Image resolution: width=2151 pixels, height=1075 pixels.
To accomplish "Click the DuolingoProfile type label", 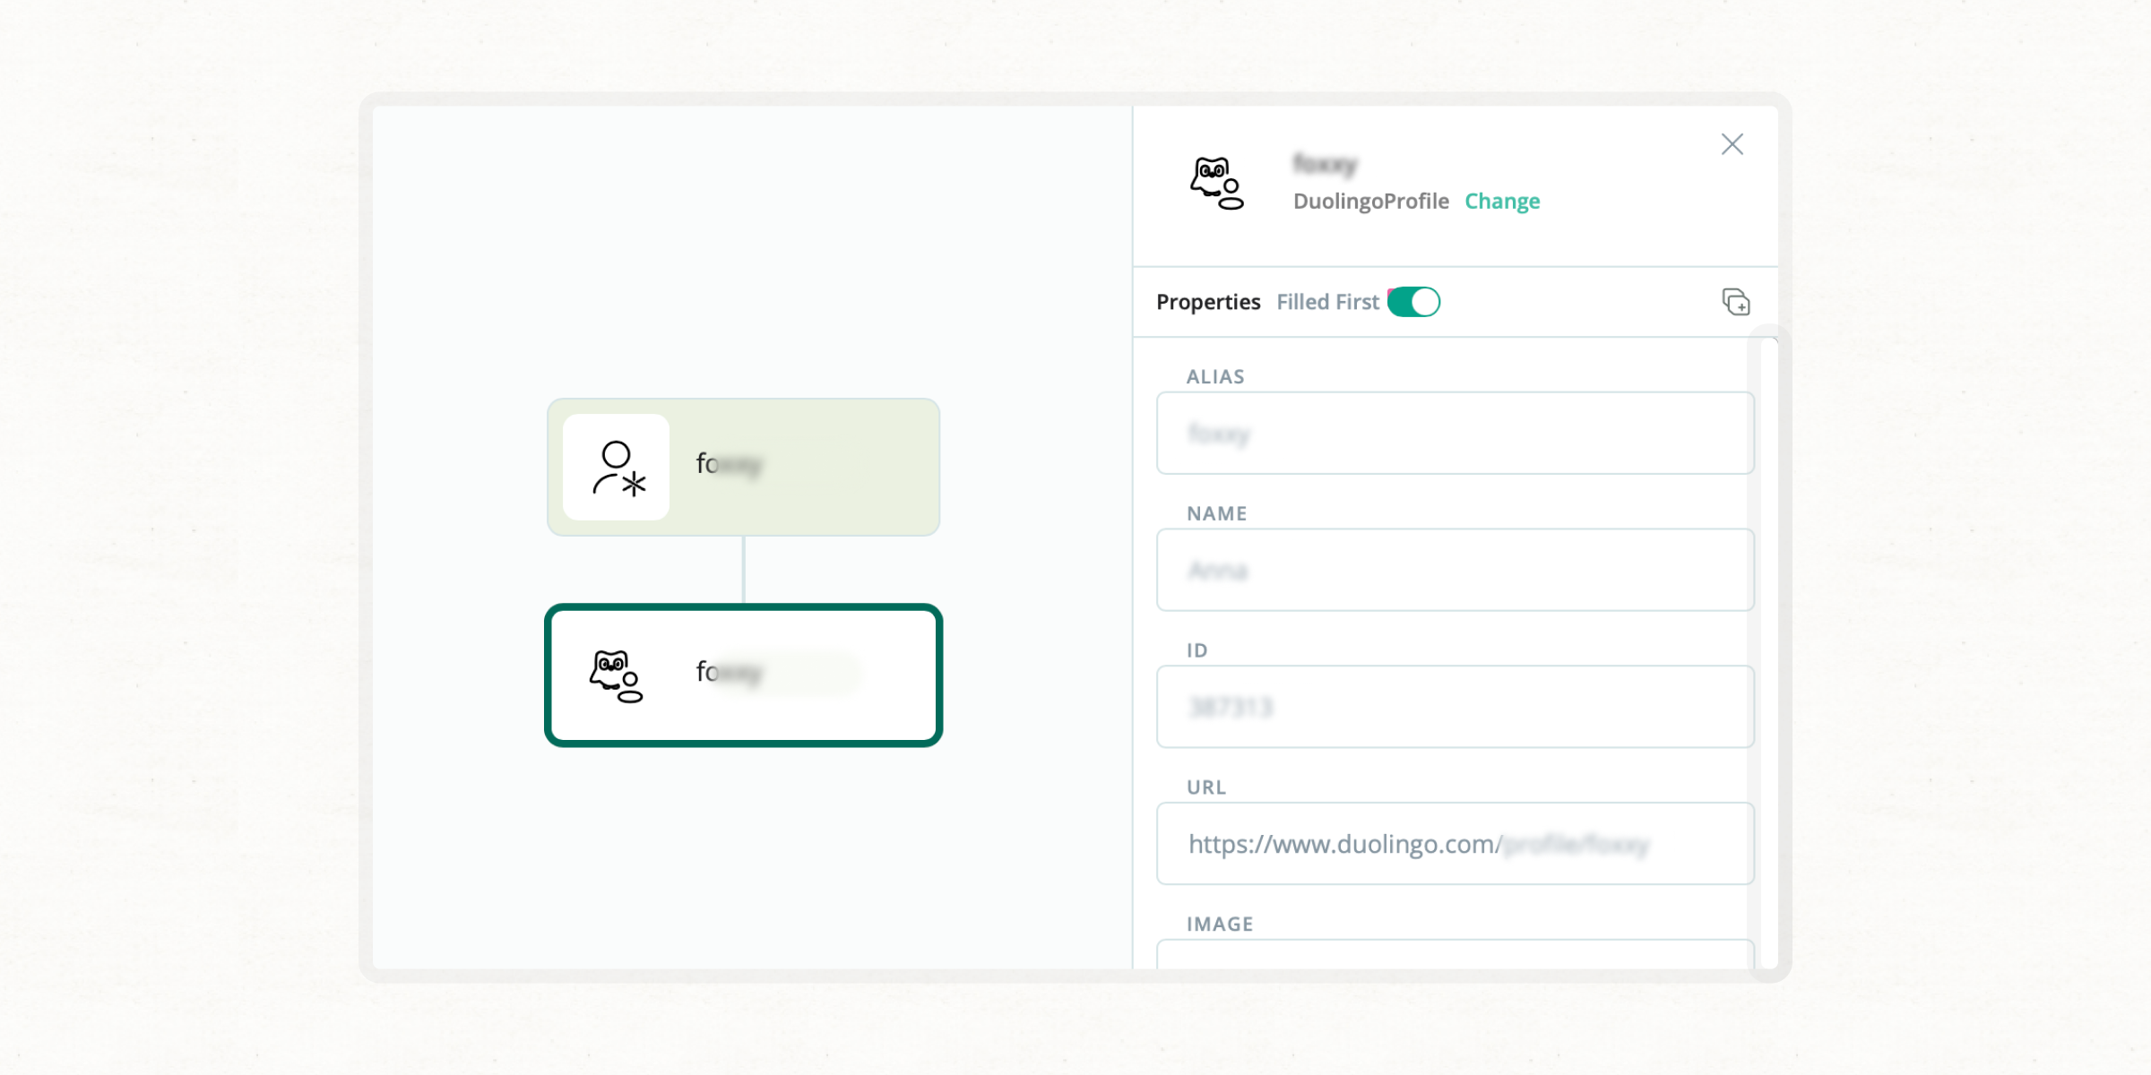I will click(1369, 201).
